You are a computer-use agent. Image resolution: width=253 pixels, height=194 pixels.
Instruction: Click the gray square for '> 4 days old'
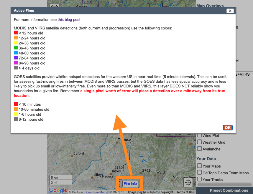(16, 68)
